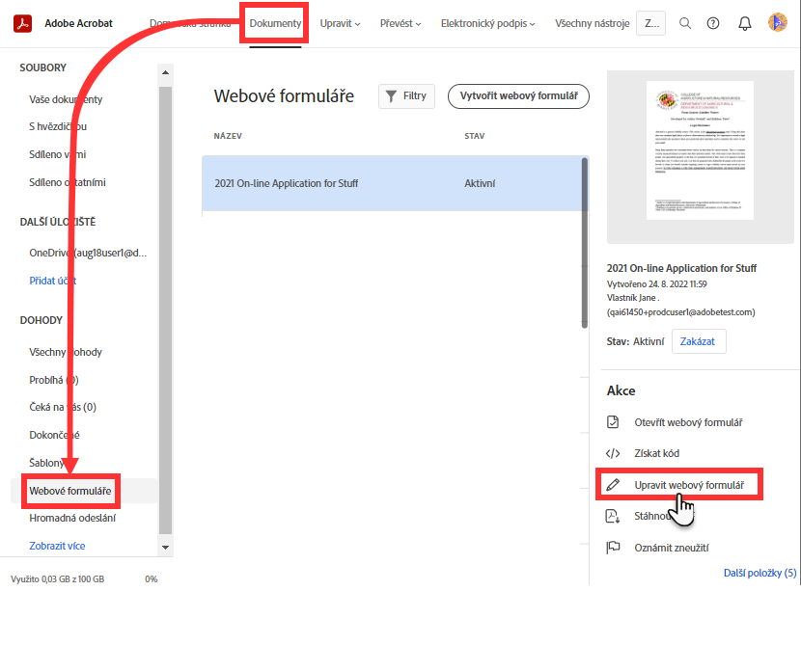Select Vaše dokumenty in sidebar
801x645 pixels.
66,99
